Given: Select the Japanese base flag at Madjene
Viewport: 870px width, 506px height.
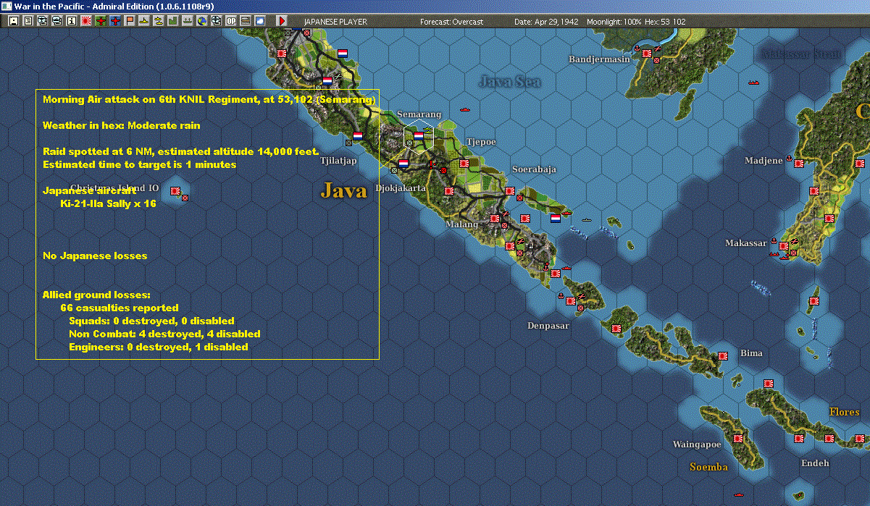Looking at the screenshot, I should [x=799, y=163].
